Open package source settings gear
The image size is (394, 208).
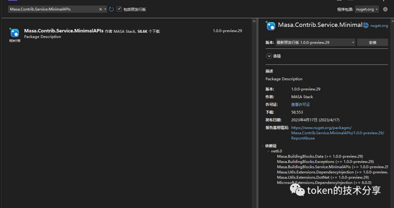385,9
